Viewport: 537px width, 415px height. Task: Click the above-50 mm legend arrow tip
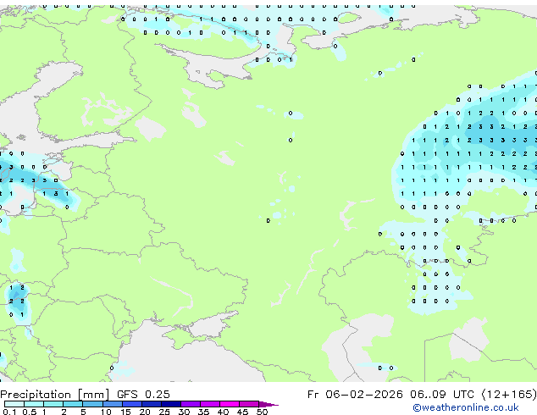pos(268,404)
